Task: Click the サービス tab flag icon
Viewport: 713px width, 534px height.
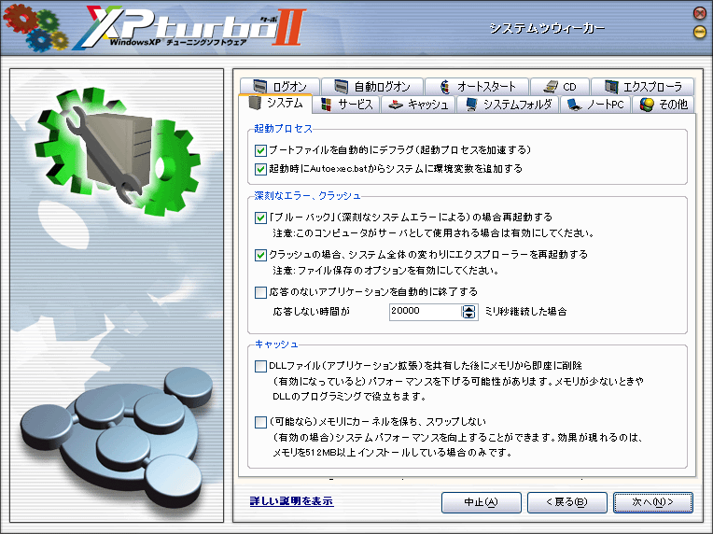Action: [x=326, y=105]
